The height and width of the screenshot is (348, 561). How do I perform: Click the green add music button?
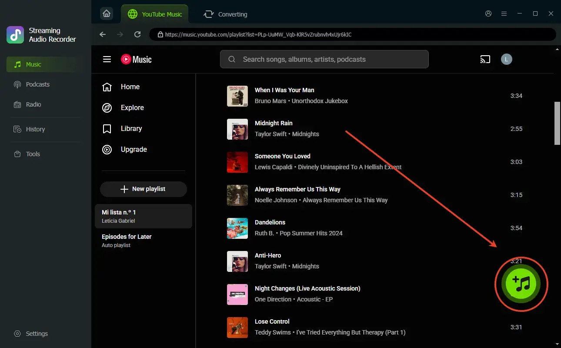pos(521,284)
